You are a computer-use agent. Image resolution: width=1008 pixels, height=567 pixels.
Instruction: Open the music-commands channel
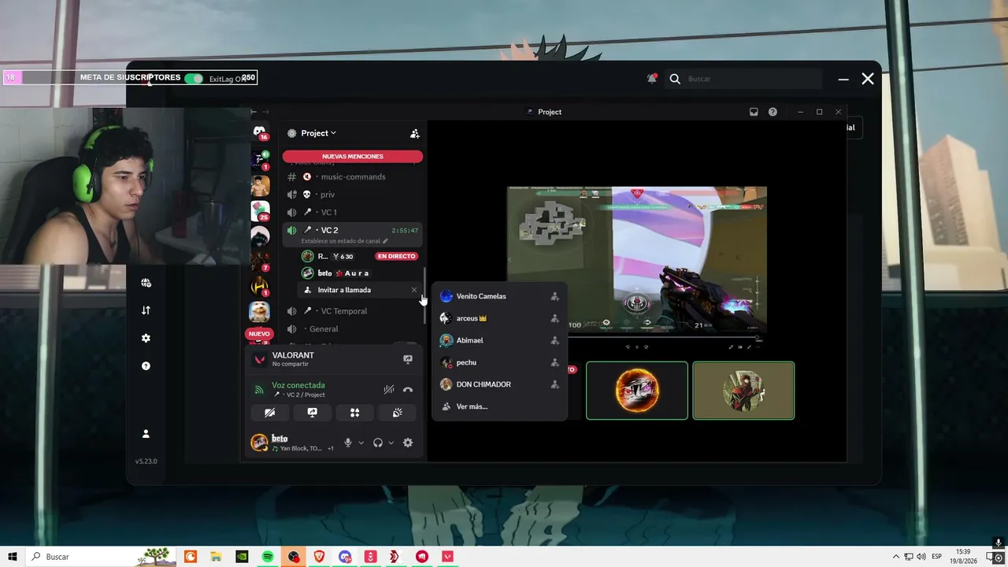tap(353, 177)
